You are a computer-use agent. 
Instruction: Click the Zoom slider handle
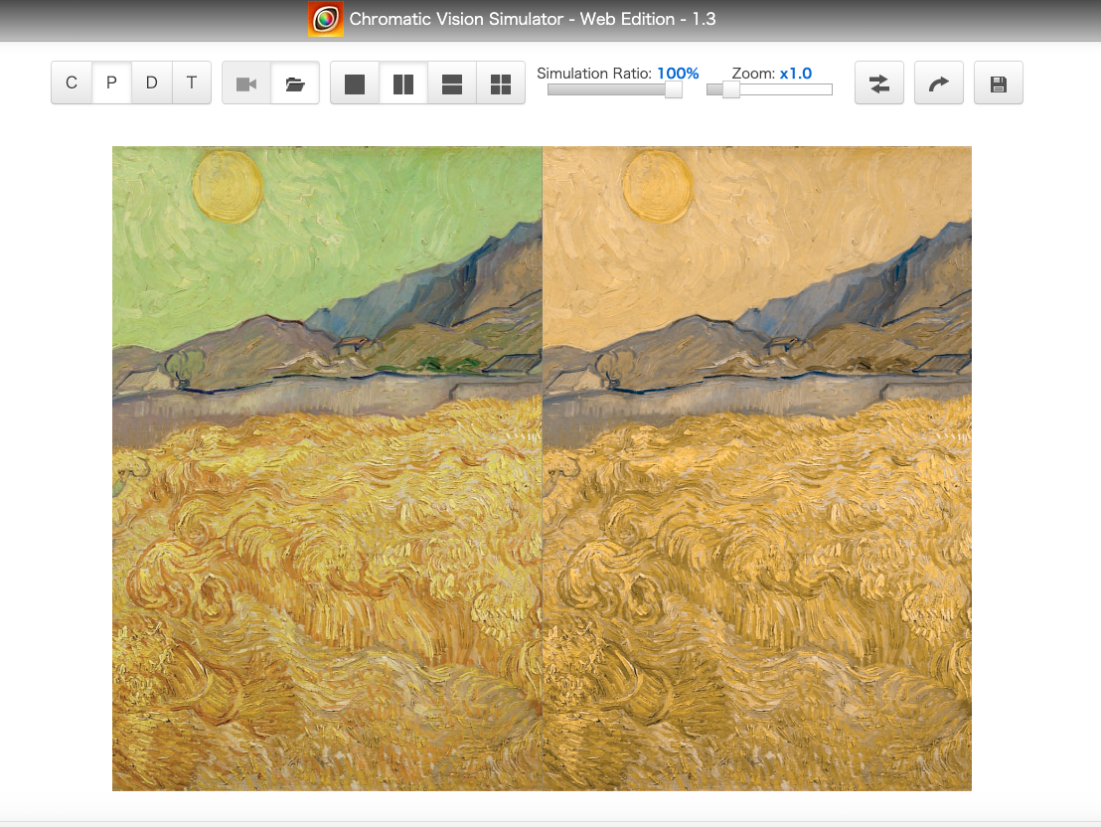coord(731,89)
